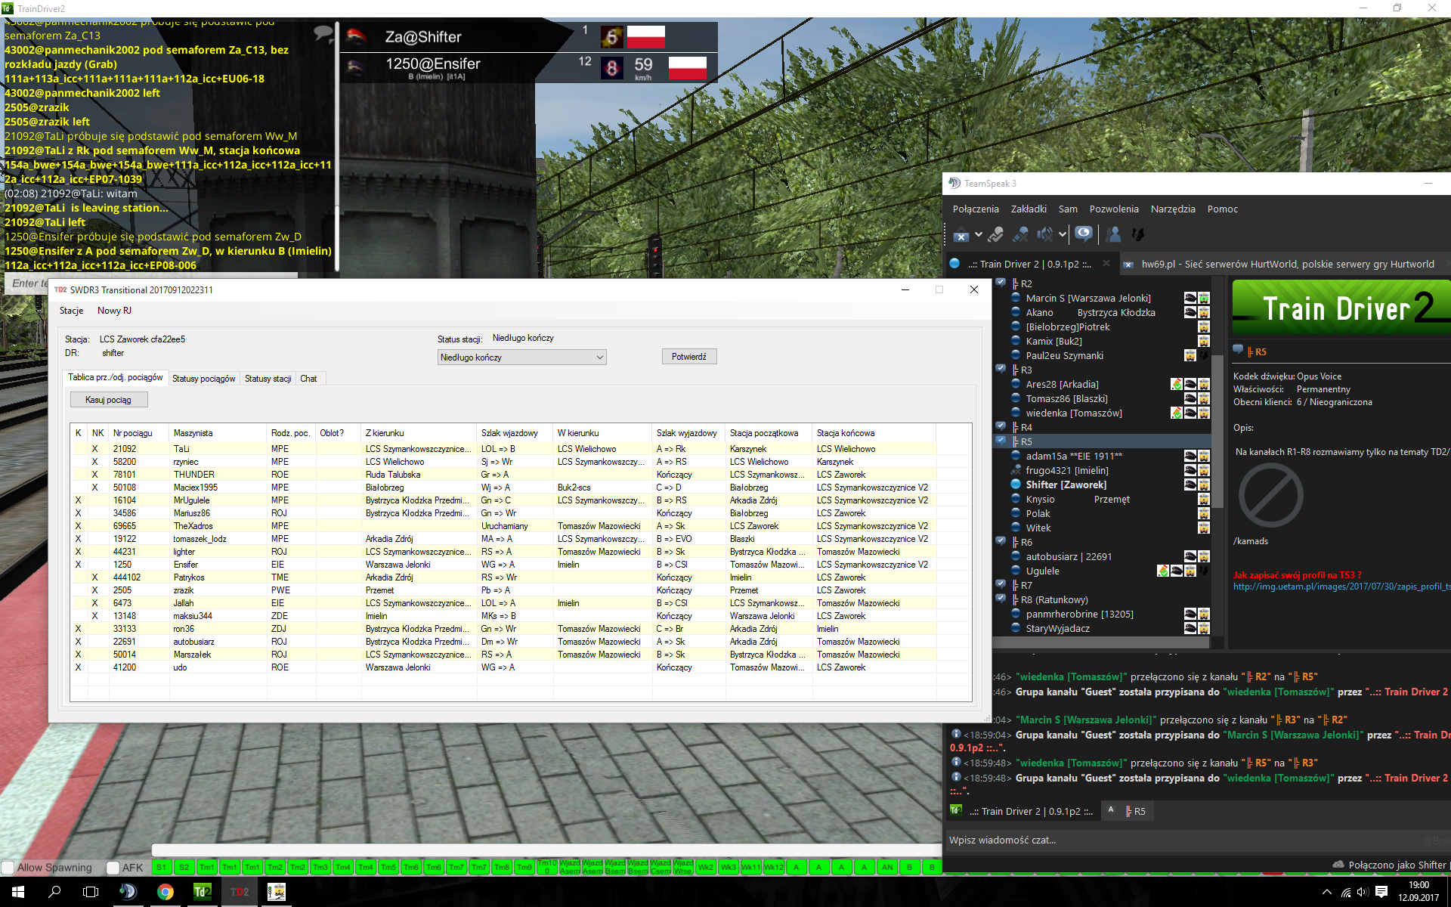Switch to Chat tab in SWDR3
Screen dimensions: 1451x907
(308, 379)
